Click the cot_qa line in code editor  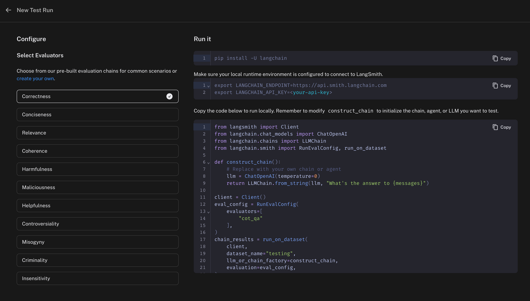pyautogui.click(x=250, y=219)
